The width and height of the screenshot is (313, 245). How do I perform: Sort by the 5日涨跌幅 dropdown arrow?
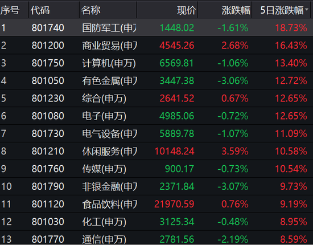click(307, 10)
